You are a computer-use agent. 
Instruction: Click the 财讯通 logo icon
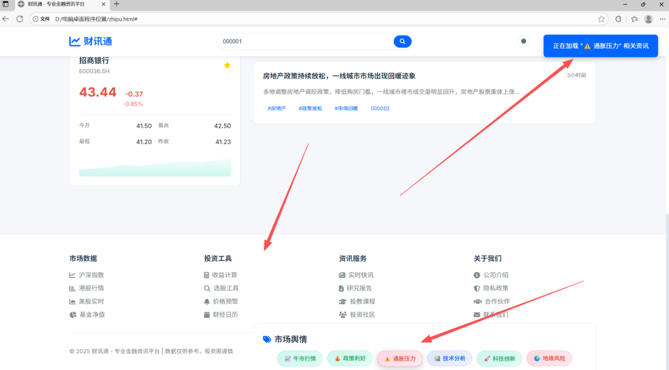coord(74,41)
